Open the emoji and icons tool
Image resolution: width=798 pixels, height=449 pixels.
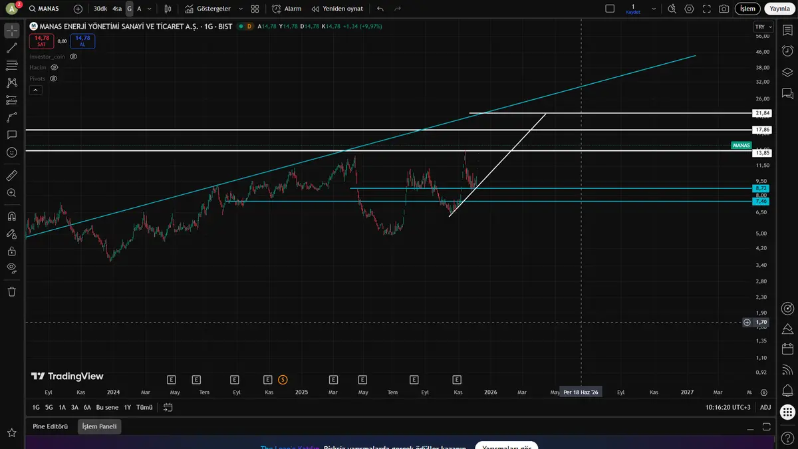[x=11, y=152]
